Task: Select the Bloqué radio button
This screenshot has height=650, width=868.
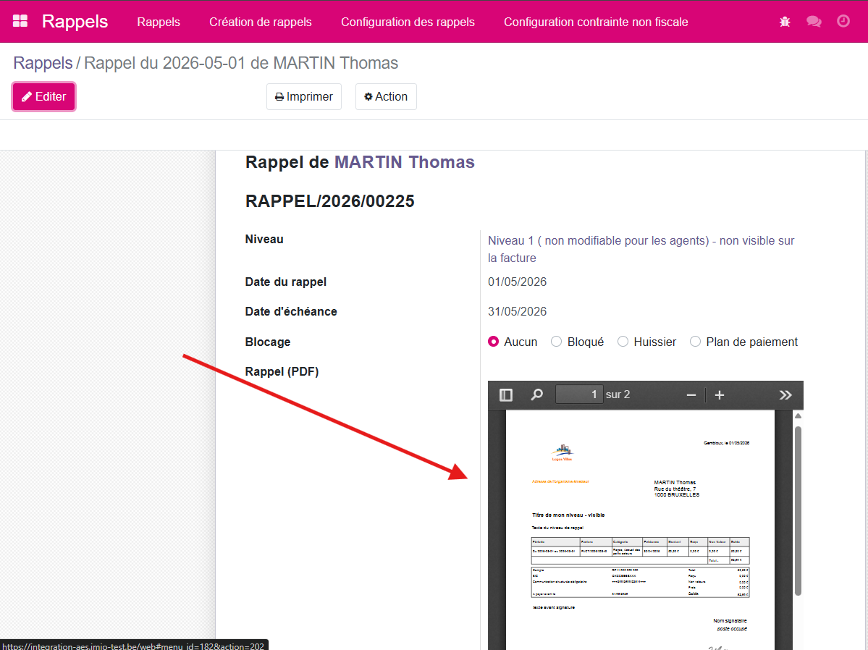Action: click(x=556, y=342)
